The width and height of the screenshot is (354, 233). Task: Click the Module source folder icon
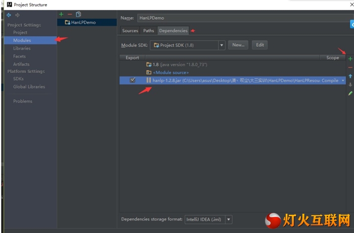pos(149,72)
